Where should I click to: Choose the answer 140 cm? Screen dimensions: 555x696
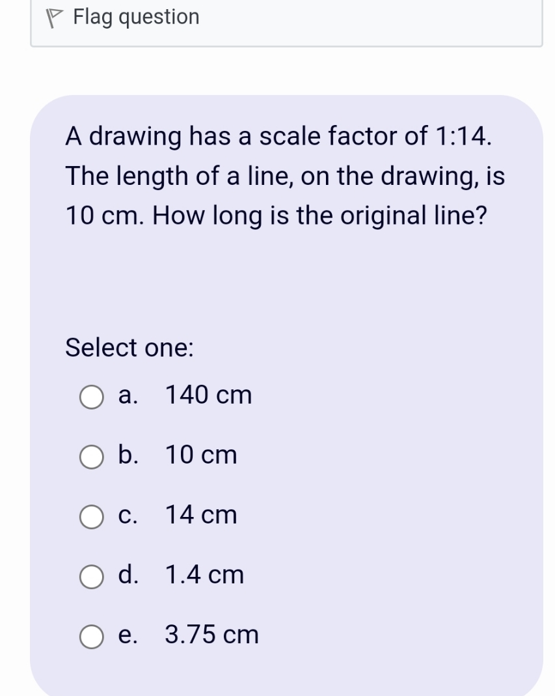[208, 395]
